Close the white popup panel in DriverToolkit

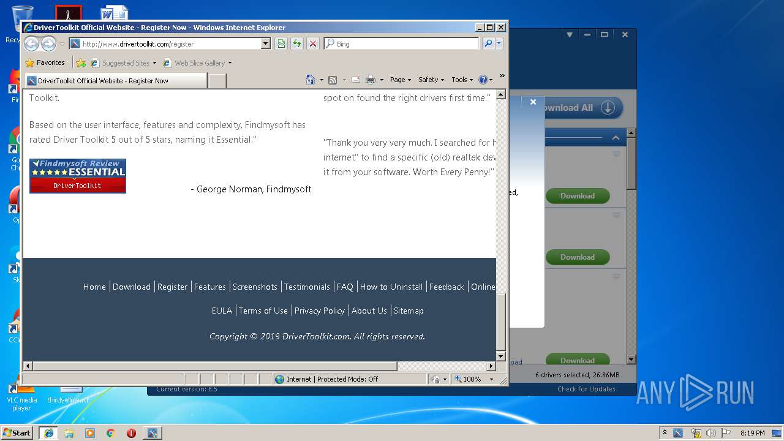point(533,102)
